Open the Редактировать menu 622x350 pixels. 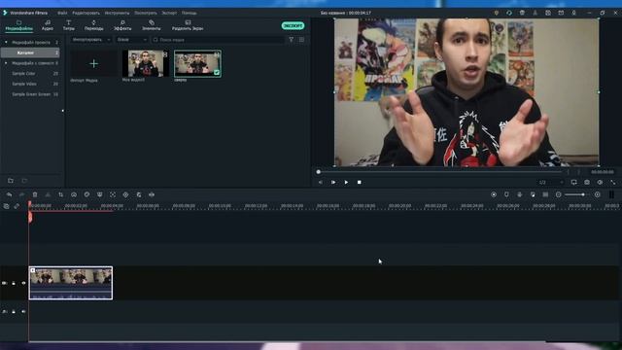tap(86, 13)
